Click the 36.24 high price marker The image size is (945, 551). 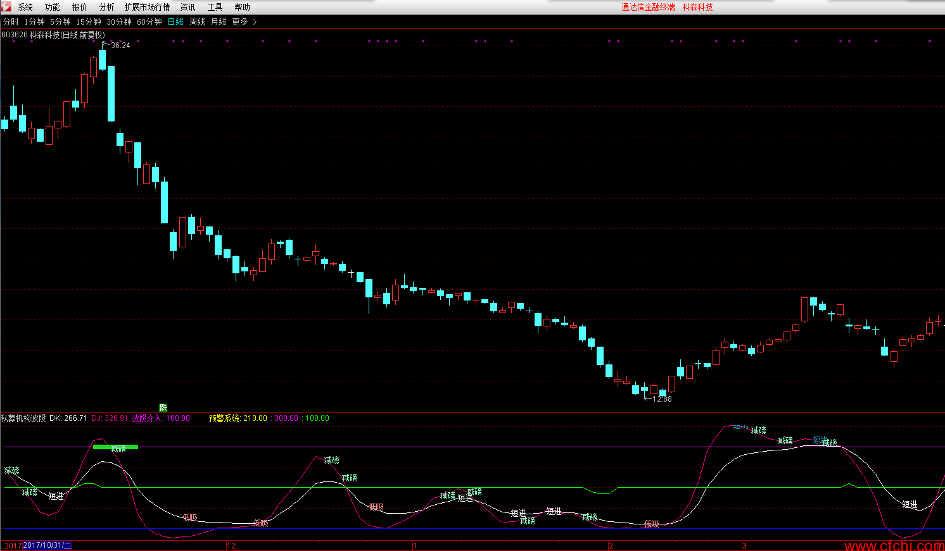[x=120, y=46]
